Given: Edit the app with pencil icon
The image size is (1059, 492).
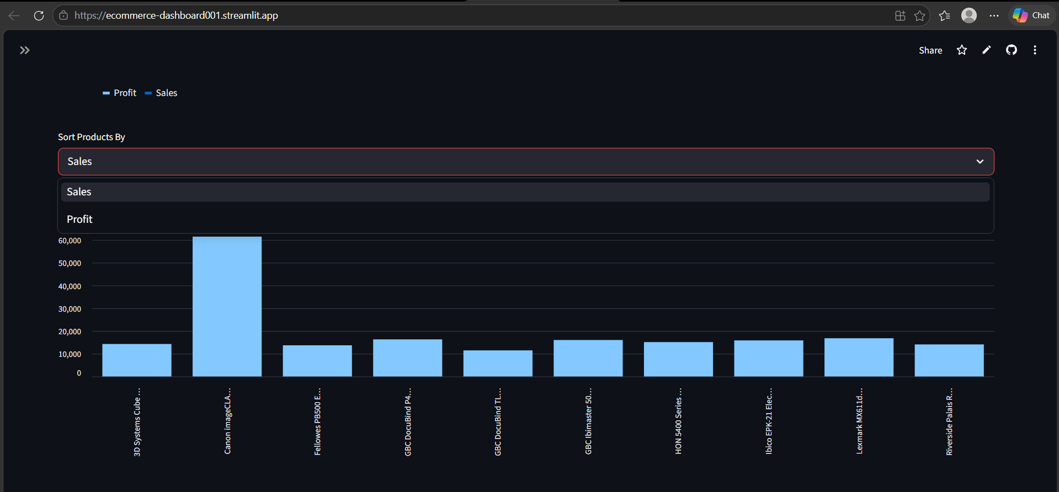Looking at the screenshot, I should pyautogui.click(x=987, y=50).
